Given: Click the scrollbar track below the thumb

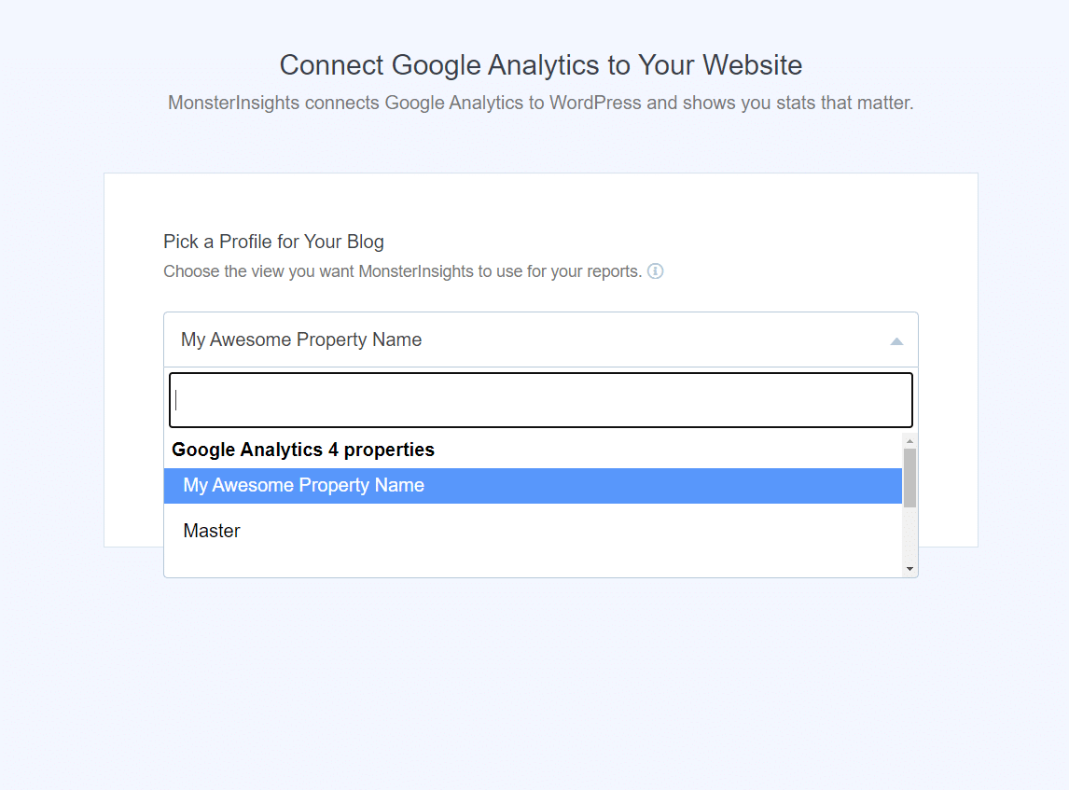Looking at the screenshot, I should click(x=909, y=536).
